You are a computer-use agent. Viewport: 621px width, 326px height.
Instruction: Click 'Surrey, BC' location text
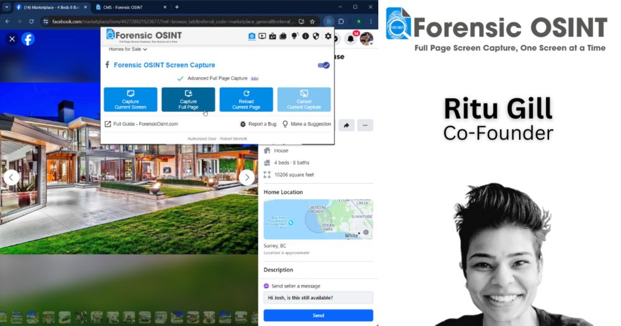pos(275,246)
